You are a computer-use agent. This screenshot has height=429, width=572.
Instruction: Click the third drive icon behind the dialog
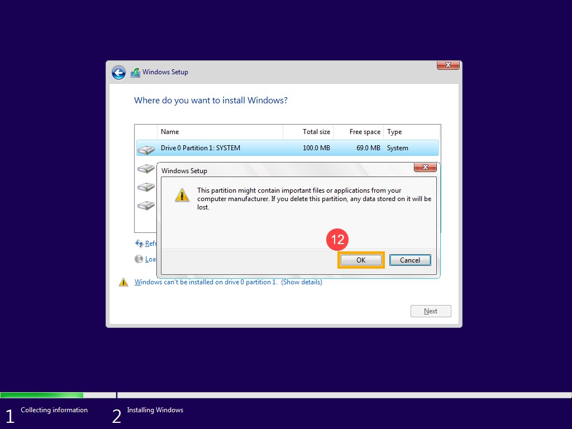point(146,187)
